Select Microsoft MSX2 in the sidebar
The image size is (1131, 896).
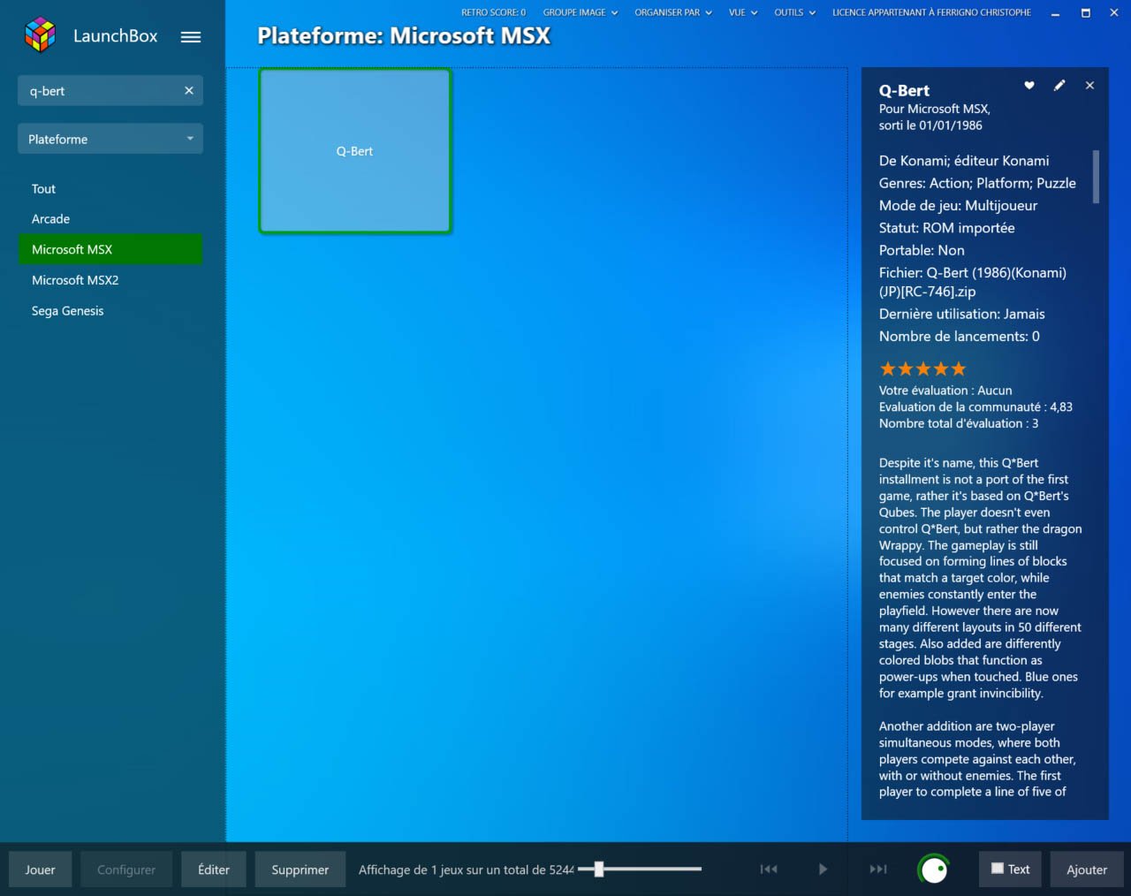click(110, 280)
